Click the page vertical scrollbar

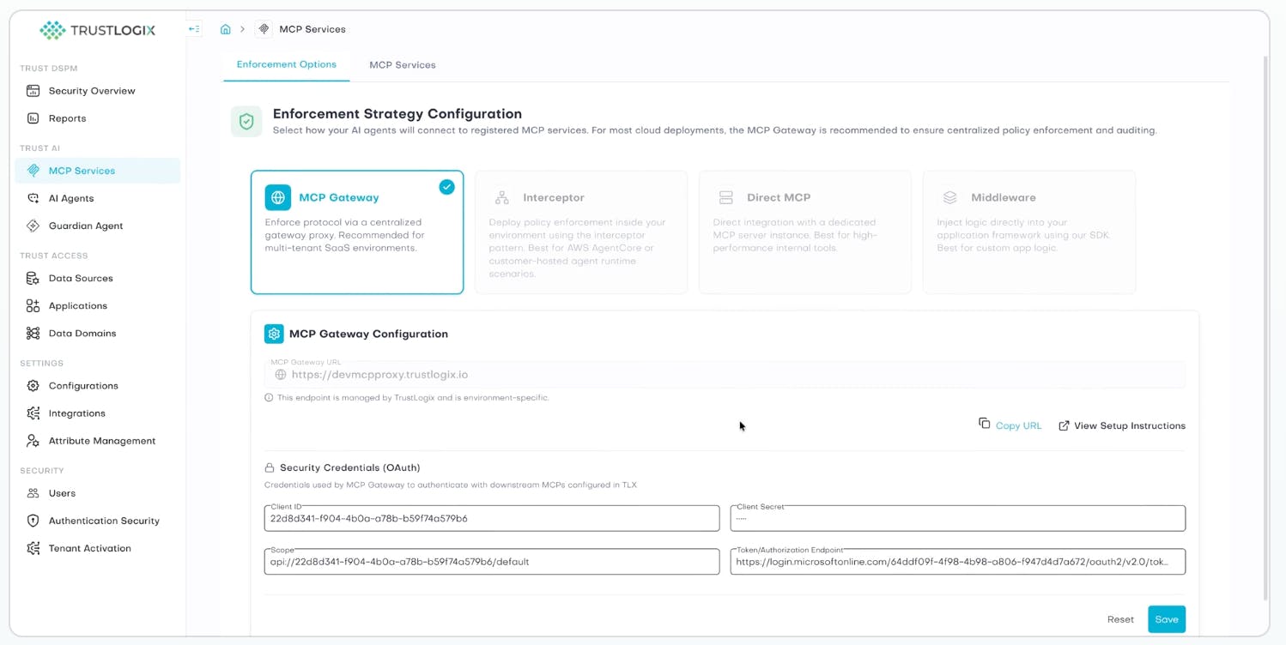pyautogui.click(x=1265, y=326)
